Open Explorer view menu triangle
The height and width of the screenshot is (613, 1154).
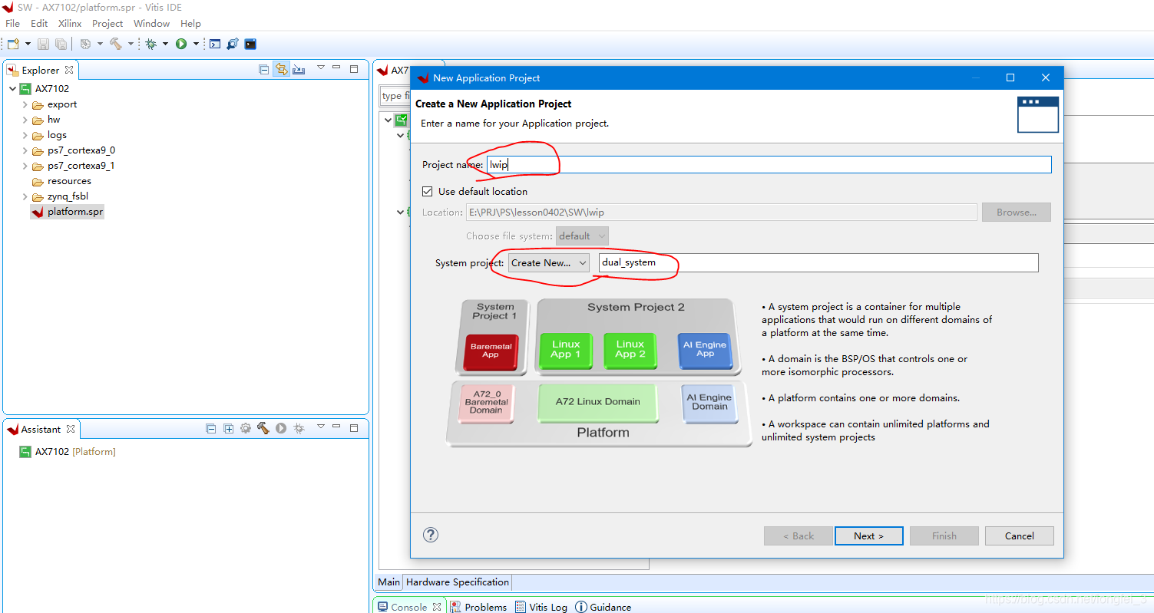(321, 68)
